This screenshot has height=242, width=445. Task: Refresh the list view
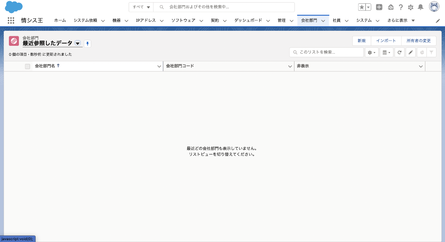coord(399,53)
